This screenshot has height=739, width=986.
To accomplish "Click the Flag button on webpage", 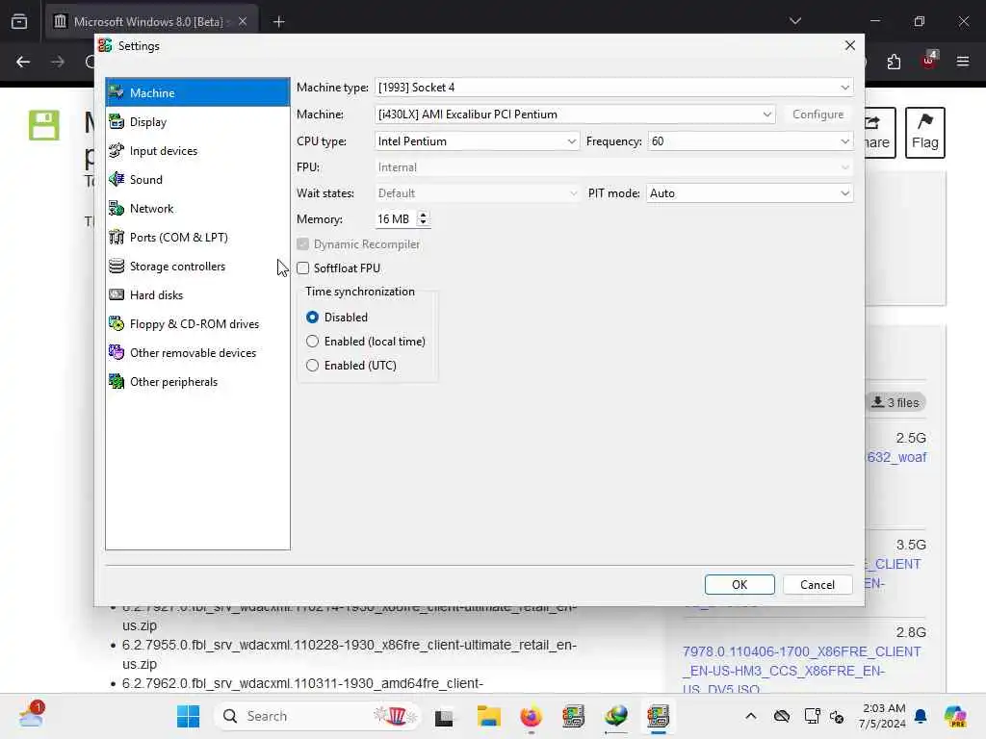I will (x=925, y=133).
